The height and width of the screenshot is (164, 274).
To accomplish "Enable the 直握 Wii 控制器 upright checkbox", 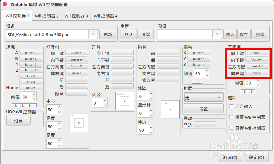I will [x=231, y=128].
